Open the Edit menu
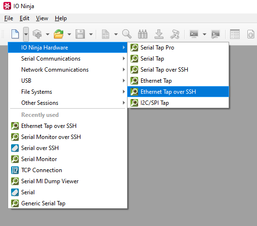This screenshot has width=257, height=226. 25,18
